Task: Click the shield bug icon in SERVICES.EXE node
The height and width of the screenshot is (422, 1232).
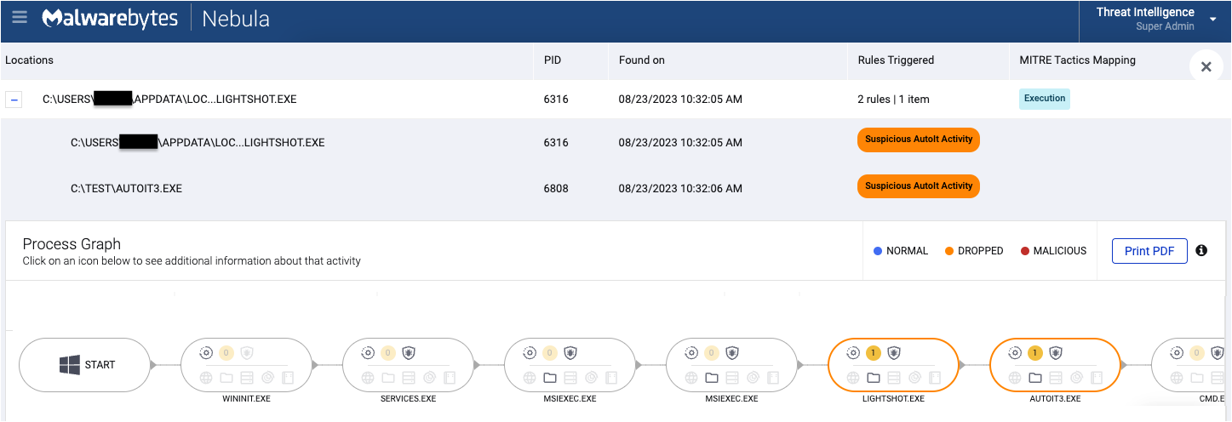Action: (409, 353)
